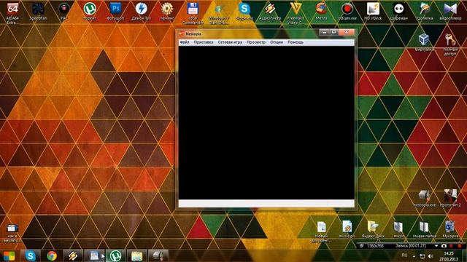Select the Новая папка library icon
This screenshot has width=467, height=262.
pyautogui.click(x=425, y=229)
